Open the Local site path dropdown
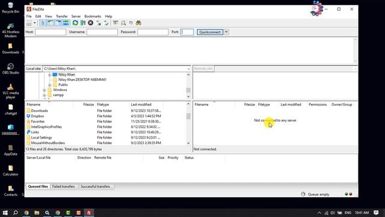385x217 pixels. point(188,69)
